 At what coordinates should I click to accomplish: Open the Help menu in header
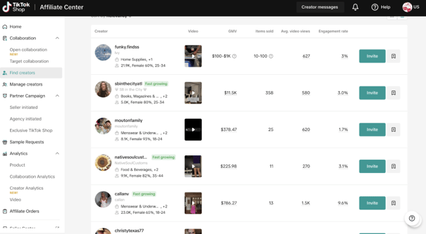click(381, 7)
